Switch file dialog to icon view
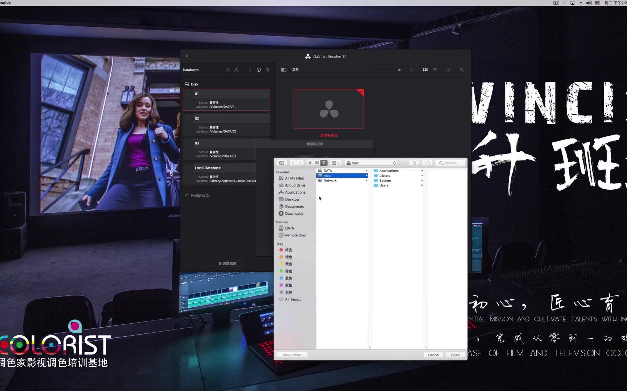 [x=310, y=163]
